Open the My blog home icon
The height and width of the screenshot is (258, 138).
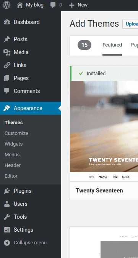click(x=20, y=5)
